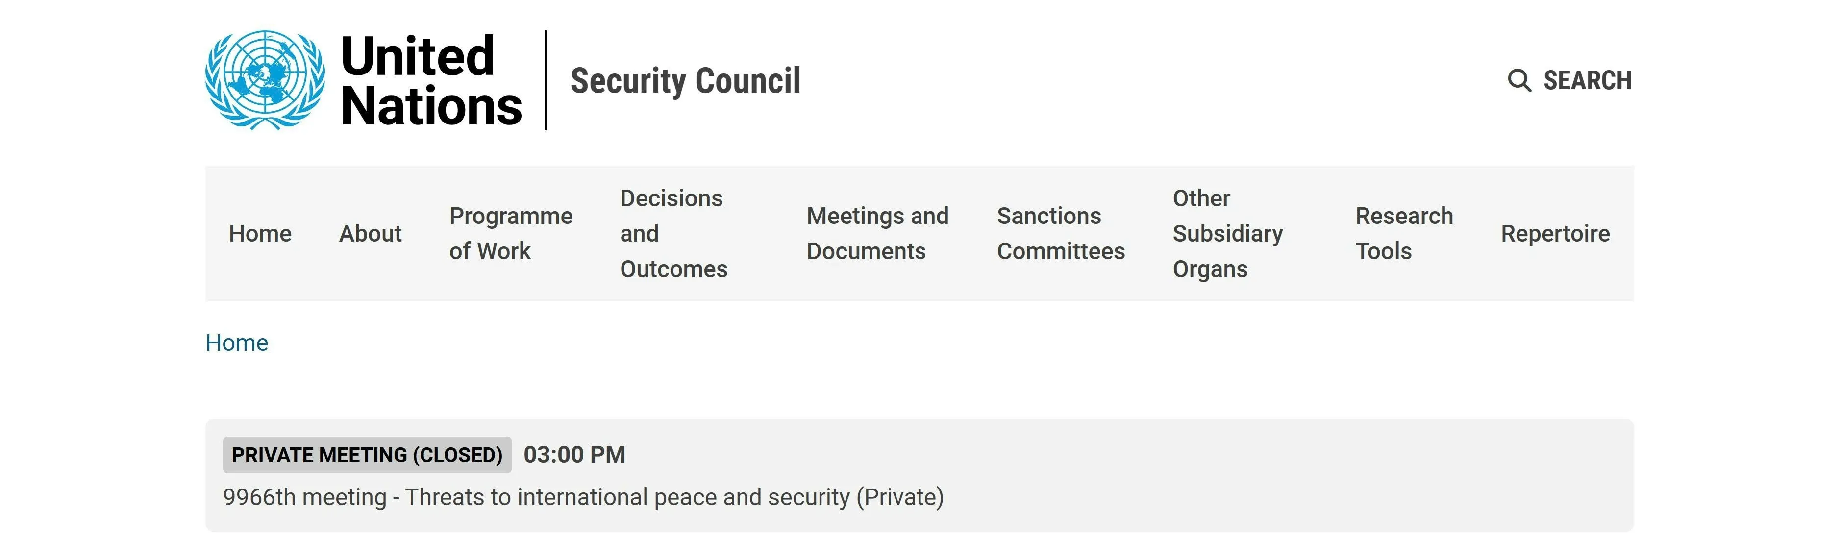Click the Private Meeting (Closed) badge
This screenshot has width=1841, height=538.
pos(367,455)
